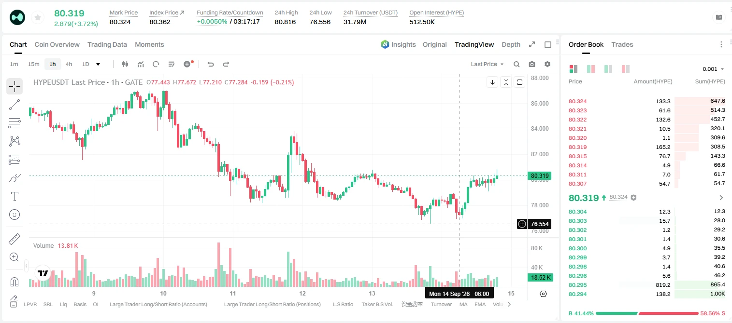The image size is (732, 323).
Task: Open the Coin Overview tab
Action: click(57, 44)
